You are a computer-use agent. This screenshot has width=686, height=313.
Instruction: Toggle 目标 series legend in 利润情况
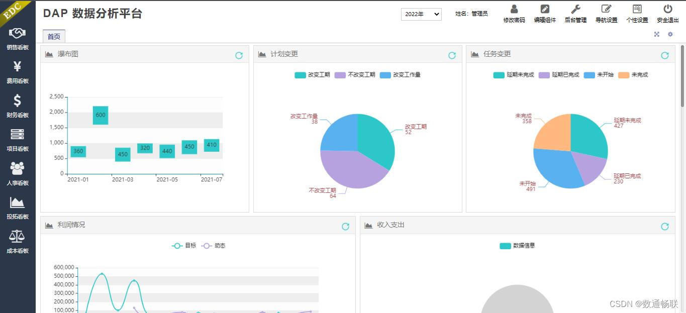[x=184, y=246]
